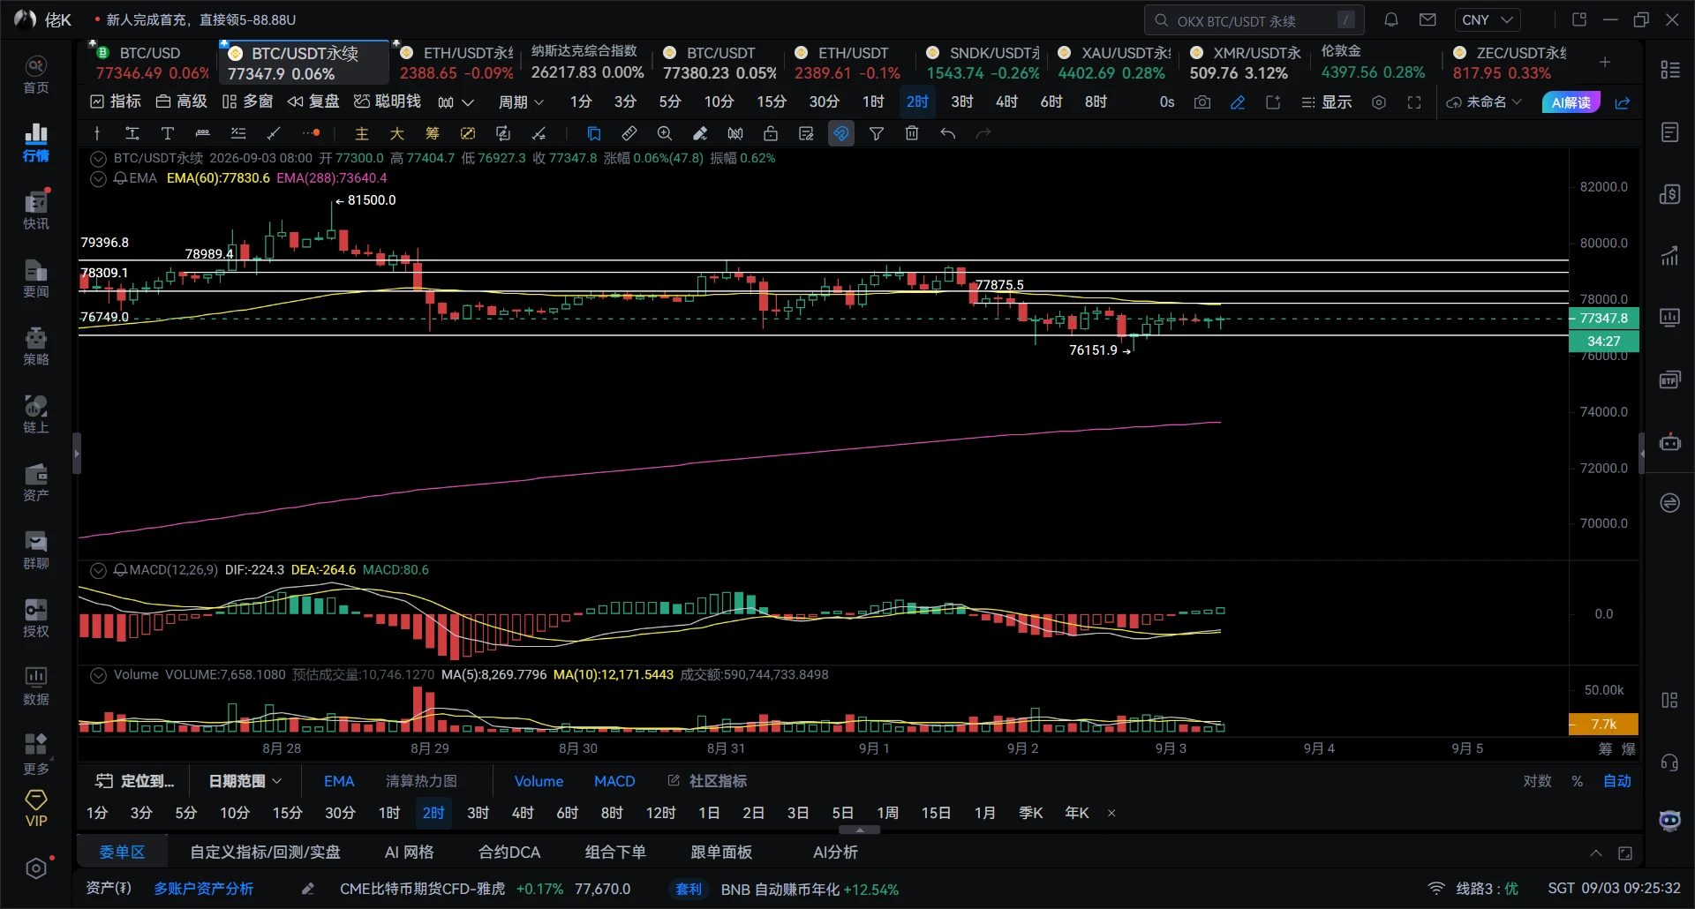Open the 合约DCA tab
The height and width of the screenshot is (909, 1695).
point(509,853)
